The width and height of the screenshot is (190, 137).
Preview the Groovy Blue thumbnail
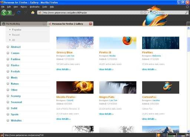75,43
